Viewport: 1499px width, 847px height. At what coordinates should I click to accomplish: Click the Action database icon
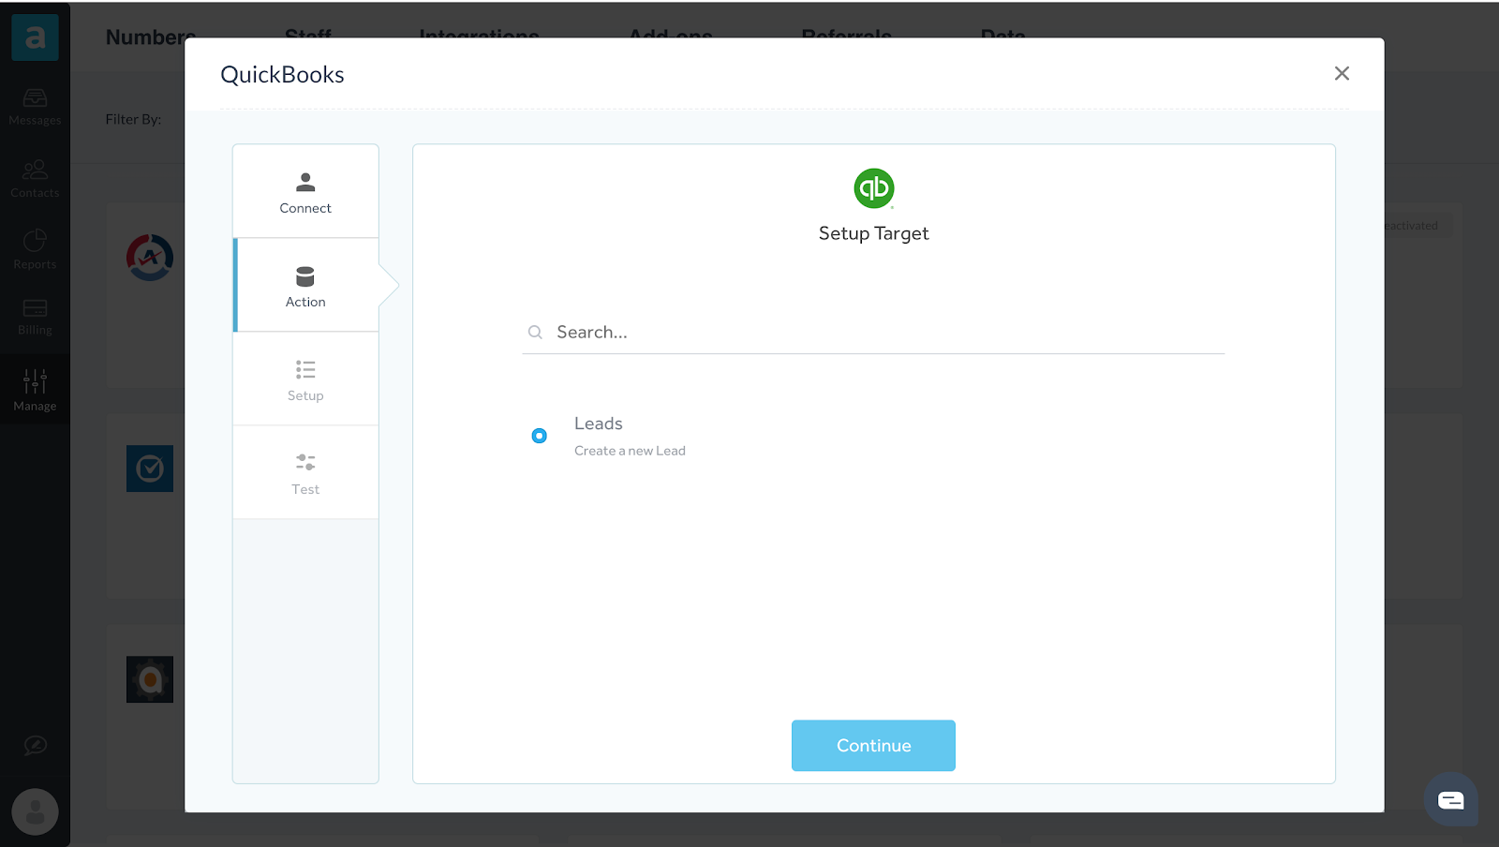(x=305, y=276)
